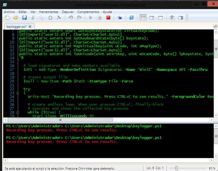Image resolution: width=218 pixels, height=171 pixels.
Task: Select the keylogger.ps1 script tab
Action: click(16, 27)
